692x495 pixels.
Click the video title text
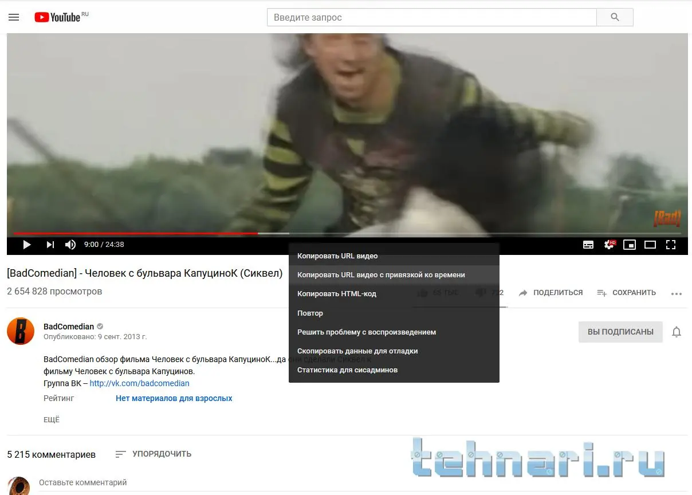[145, 273]
